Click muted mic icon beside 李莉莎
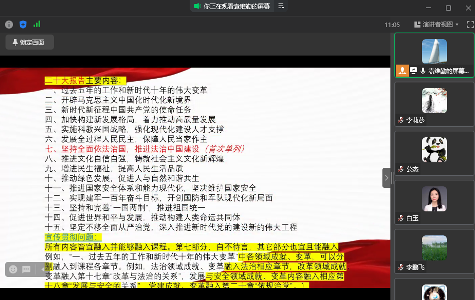 401,120
